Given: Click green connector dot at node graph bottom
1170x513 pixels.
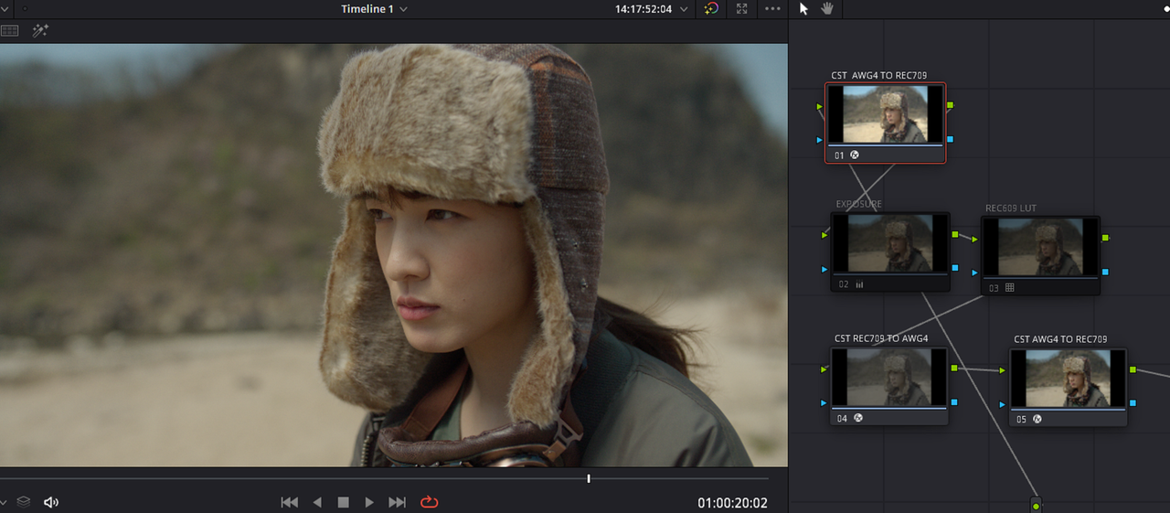Looking at the screenshot, I should [1036, 506].
